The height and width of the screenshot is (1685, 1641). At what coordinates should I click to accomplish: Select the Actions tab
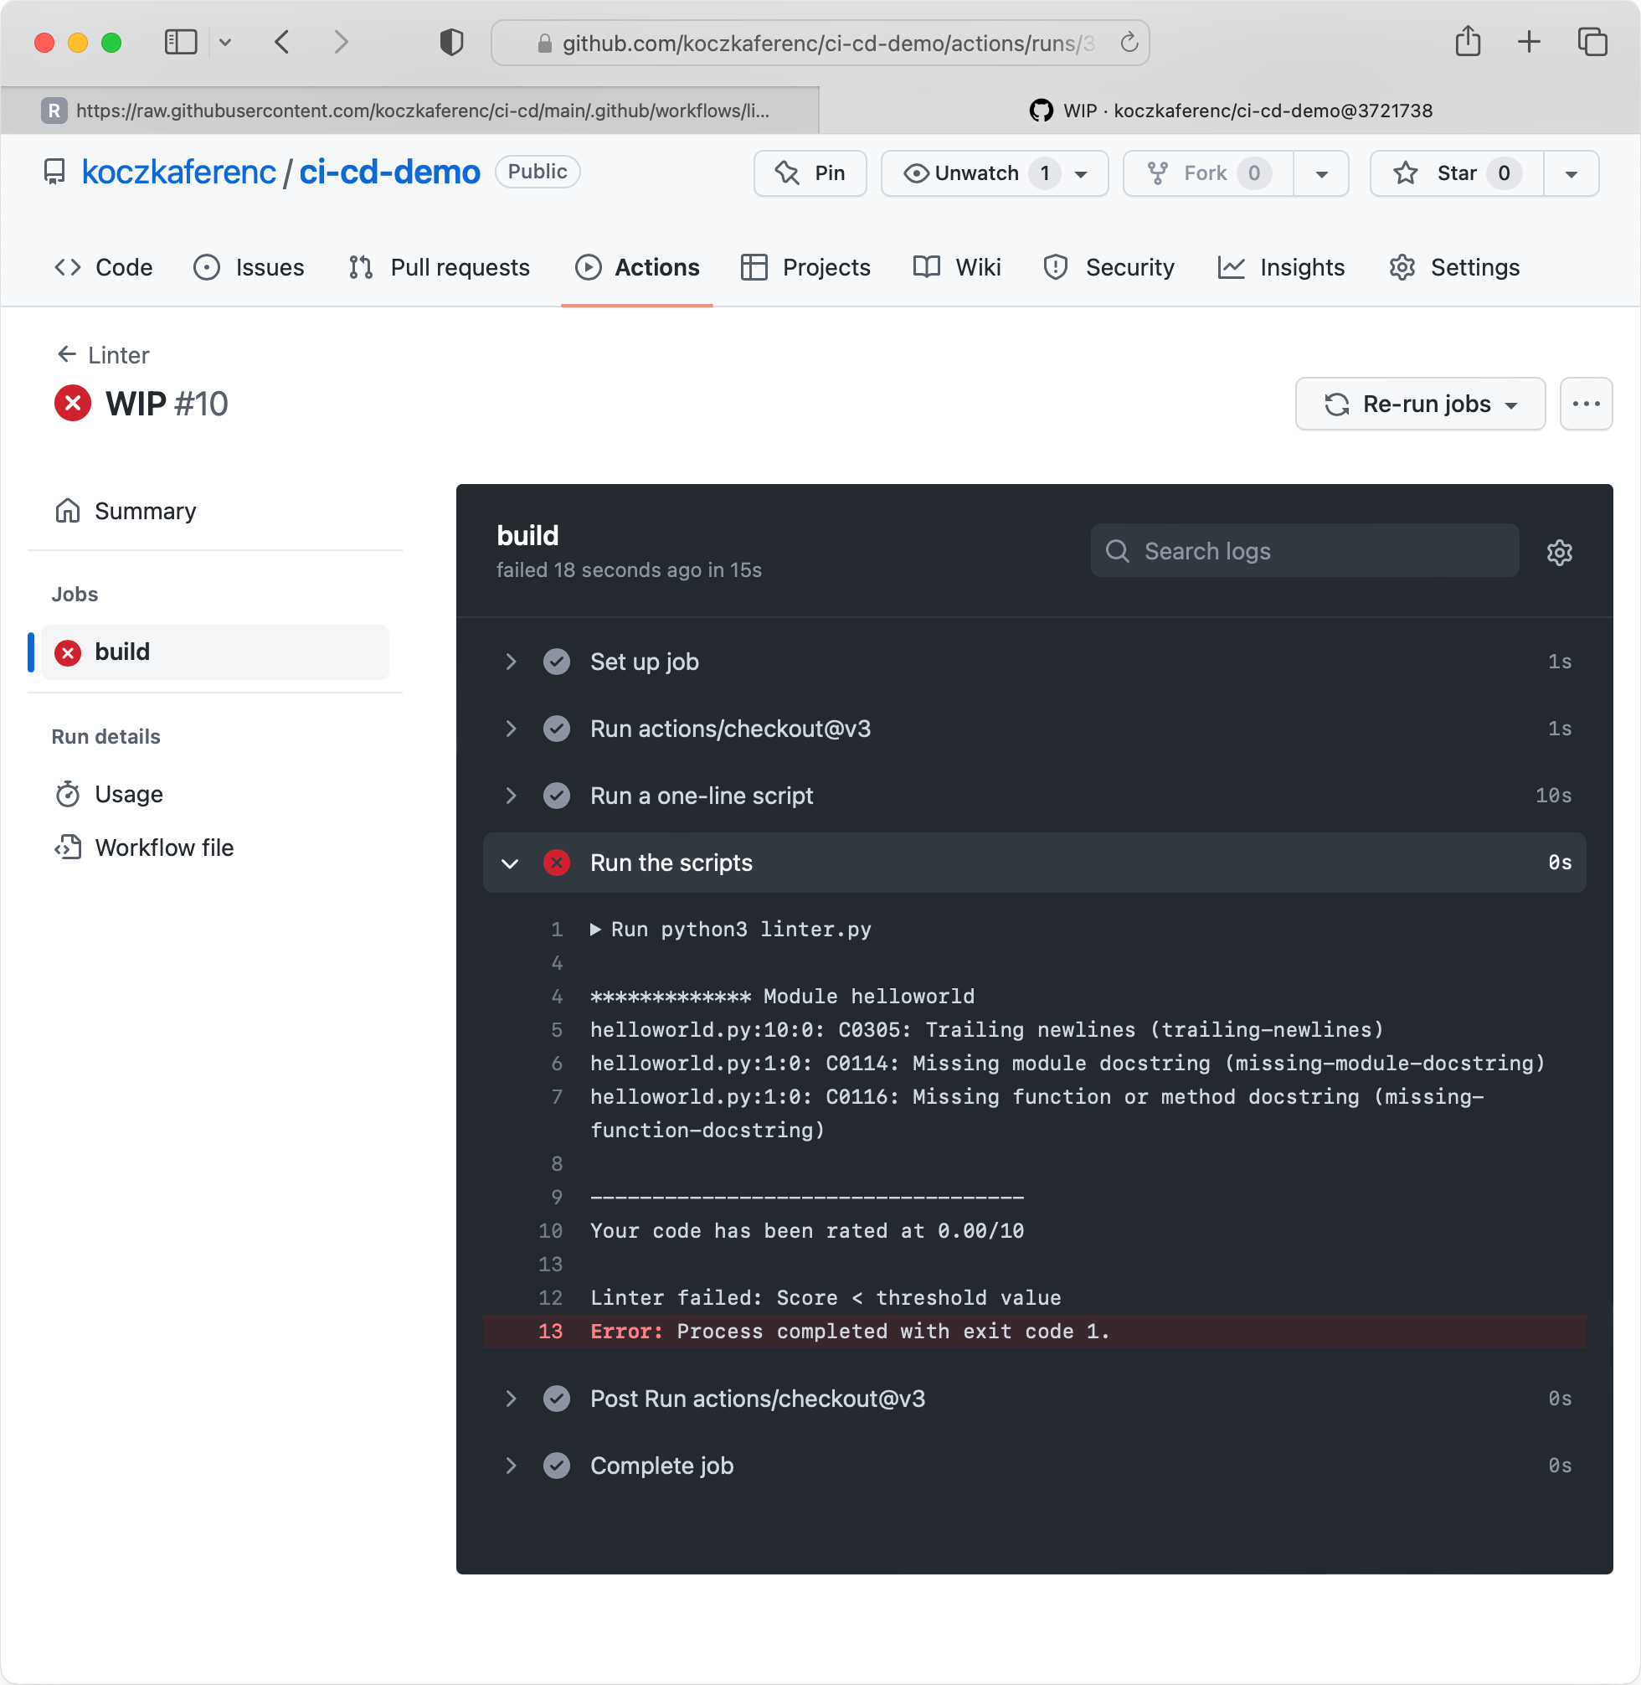(637, 267)
